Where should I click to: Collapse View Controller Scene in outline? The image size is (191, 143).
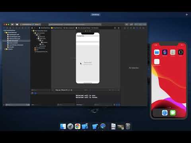click(32, 31)
